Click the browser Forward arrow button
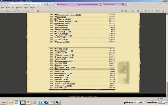This screenshot has height=105, width=168. (x=5, y=4)
